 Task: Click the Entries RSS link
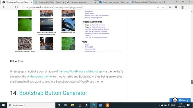pos(89,47)
